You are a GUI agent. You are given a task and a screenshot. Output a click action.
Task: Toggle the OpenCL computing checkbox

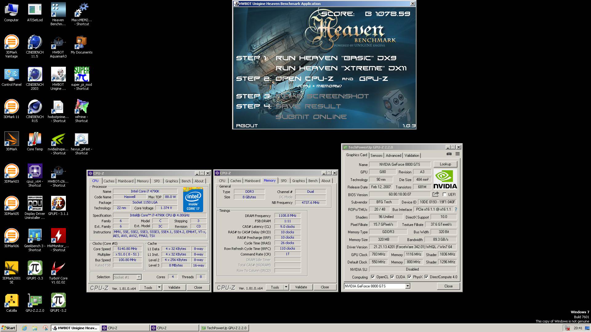tap(373, 277)
